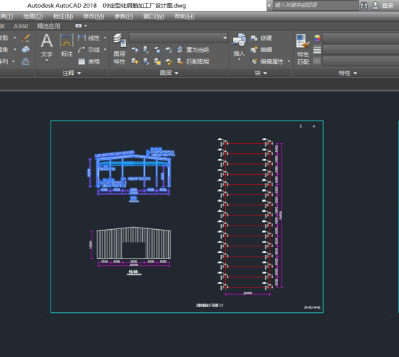Viewport: 399px width, 357px height.
Task: Select the blue highlighted section drawing
Action: point(131,175)
